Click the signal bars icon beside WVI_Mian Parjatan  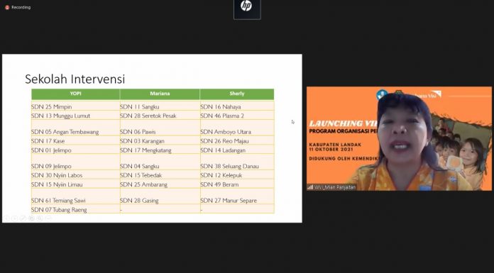tap(310, 187)
